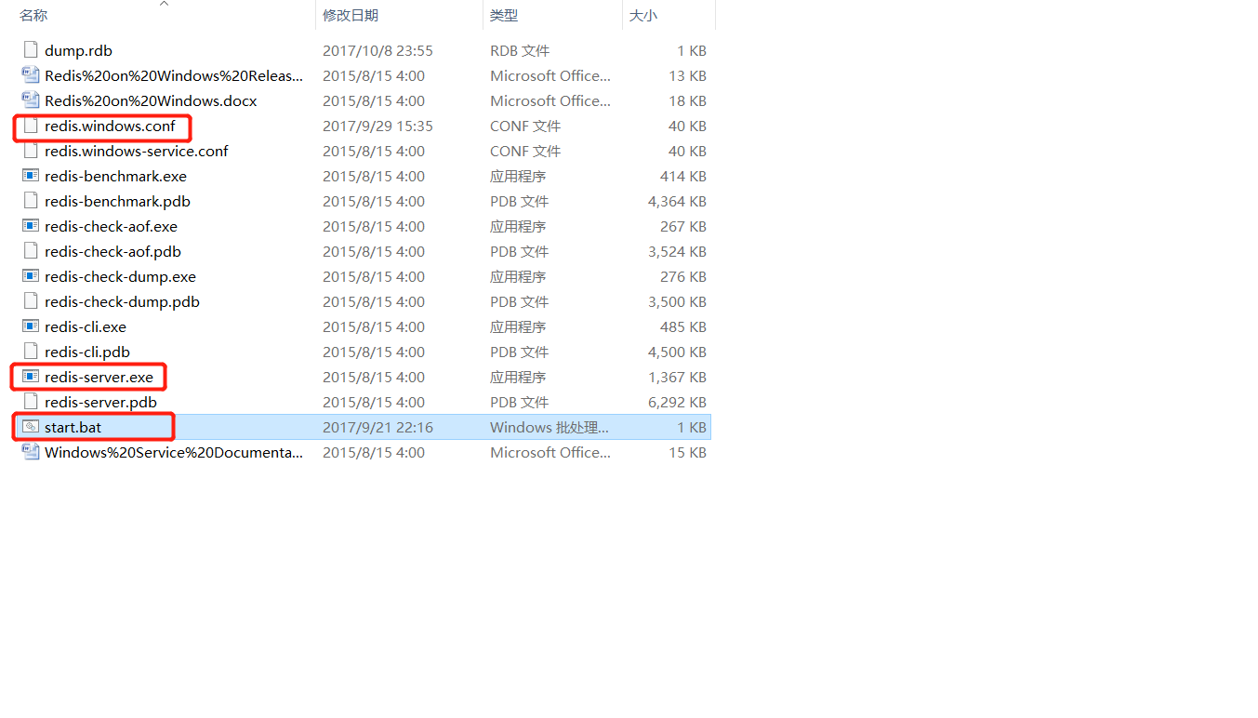Screen dimensions: 1258x718
Task: Click the redis-server.exe application icon
Action: pyautogui.click(x=30, y=377)
